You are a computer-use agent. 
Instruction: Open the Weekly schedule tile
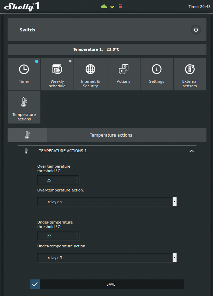point(57,74)
